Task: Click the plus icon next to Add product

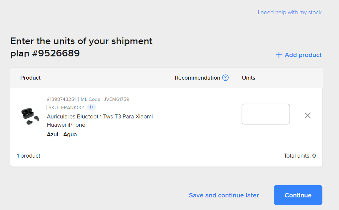Action: point(279,55)
